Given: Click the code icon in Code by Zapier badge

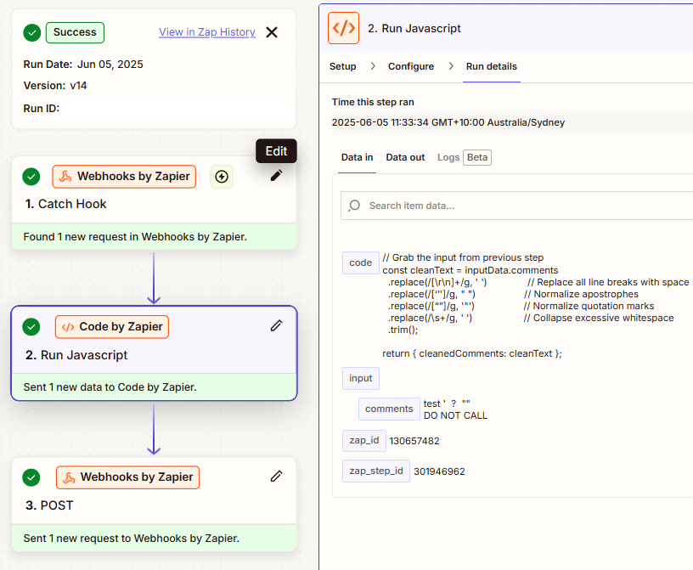Looking at the screenshot, I should 68,327.
